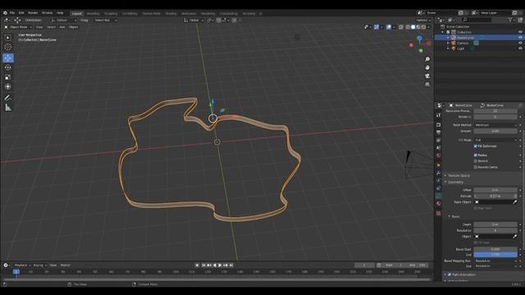Open the Output properties tab
Image resolution: width=525 pixels, height=295 pixels.
tap(439, 133)
